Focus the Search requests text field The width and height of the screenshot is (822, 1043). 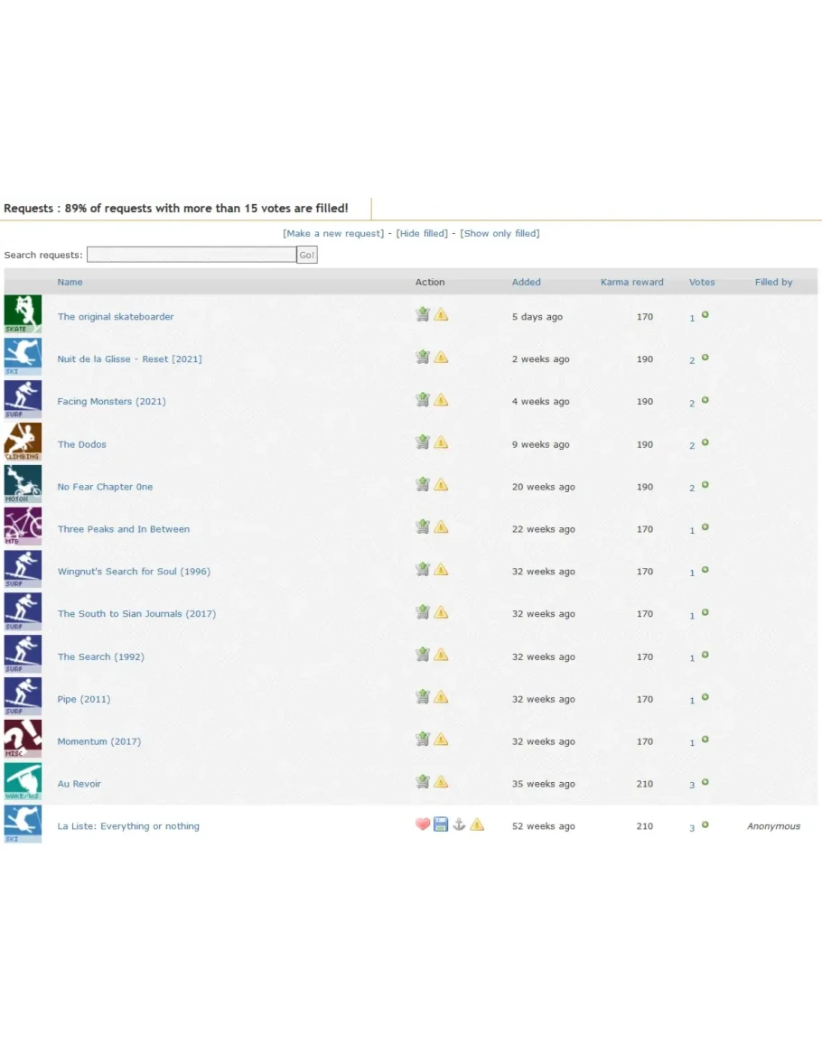coord(191,255)
